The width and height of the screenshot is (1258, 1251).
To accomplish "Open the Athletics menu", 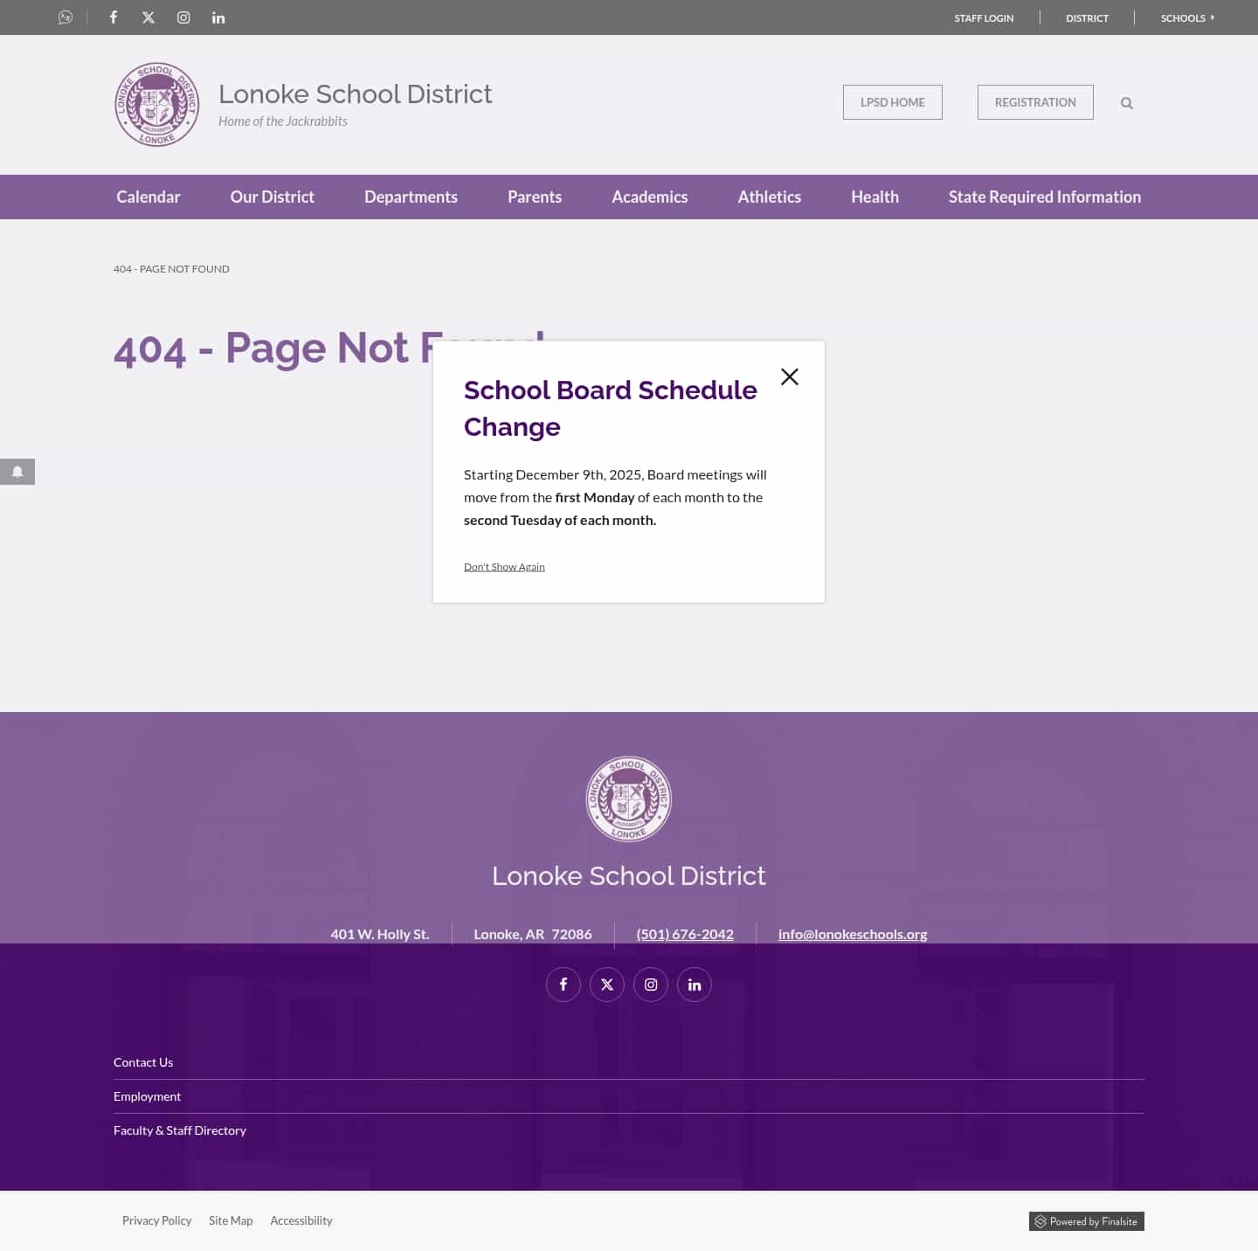I will coord(769,197).
